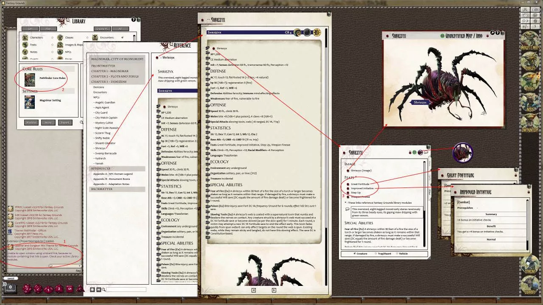The width and height of the screenshot is (543, 305).
Task: Open the NPCs sidebar button
Action: [529, 101]
